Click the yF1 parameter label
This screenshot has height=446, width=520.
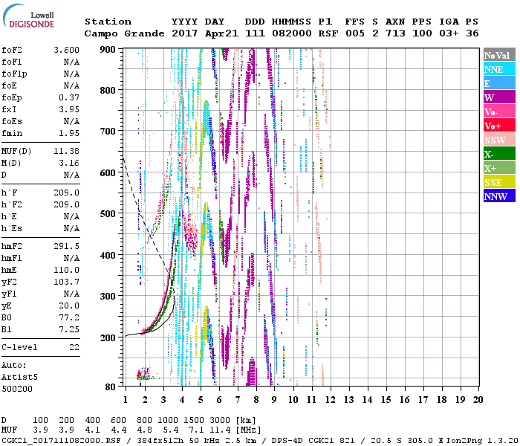click(9, 294)
